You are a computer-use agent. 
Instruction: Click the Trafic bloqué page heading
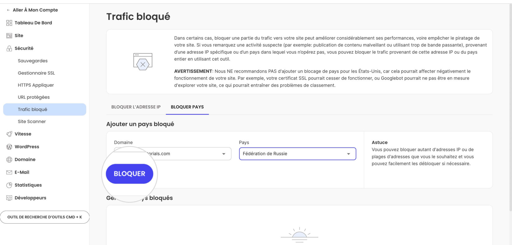tap(138, 16)
